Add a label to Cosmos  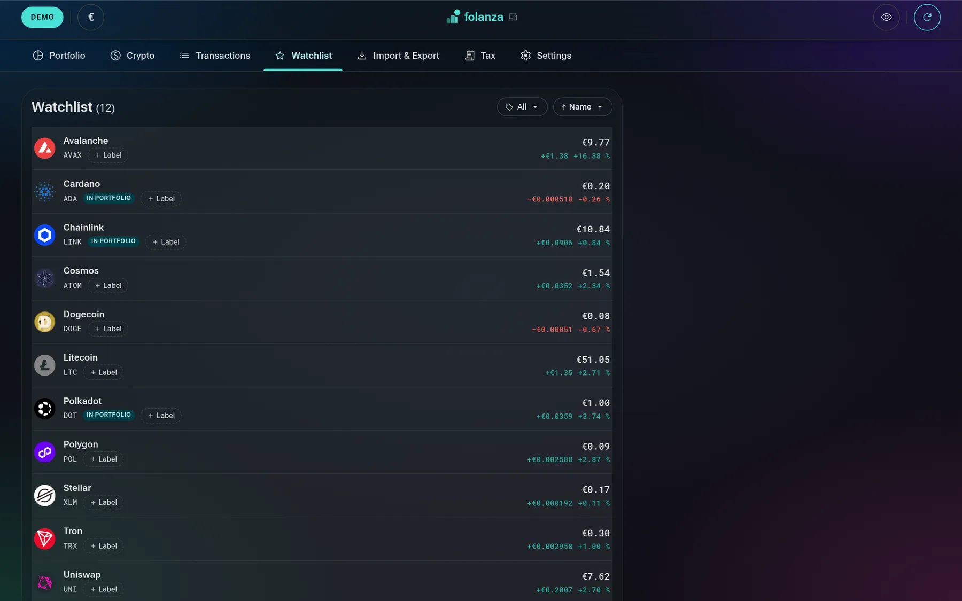click(108, 286)
